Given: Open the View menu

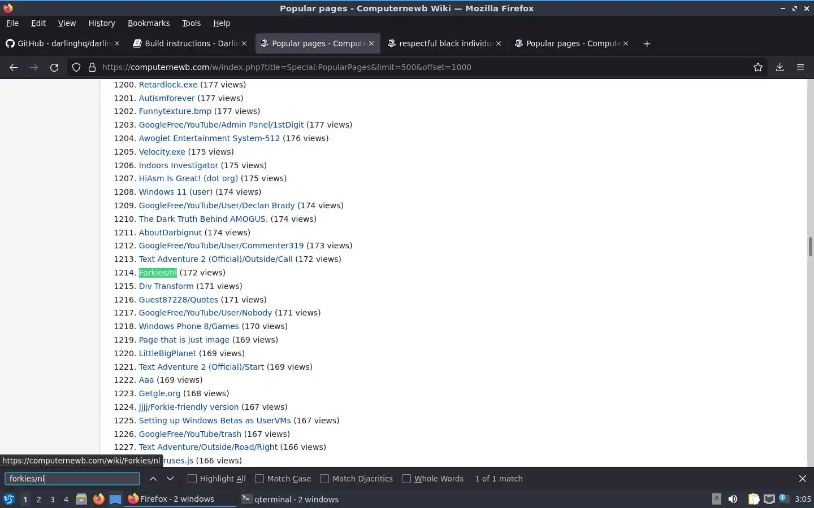Looking at the screenshot, I should (67, 23).
